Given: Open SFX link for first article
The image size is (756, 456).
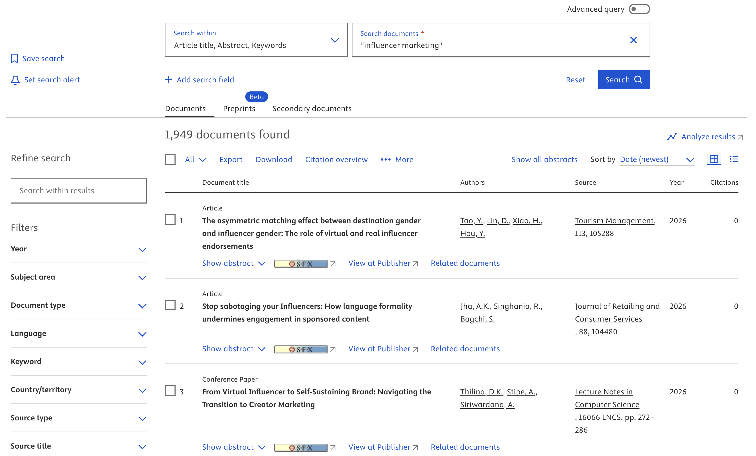Looking at the screenshot, I should coord(301,264).
